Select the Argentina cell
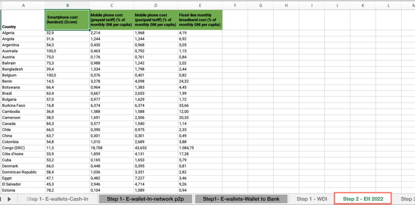The width and height of the screenshot is (415, 205). [x=23, y=45]
